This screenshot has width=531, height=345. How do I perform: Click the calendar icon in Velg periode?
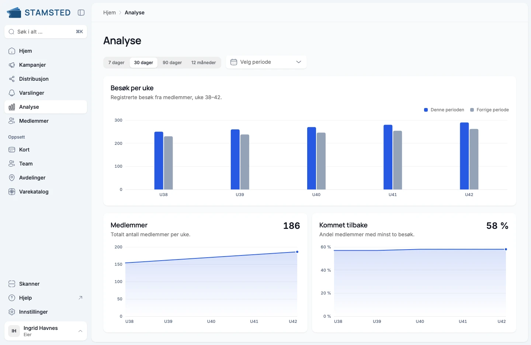234,62
